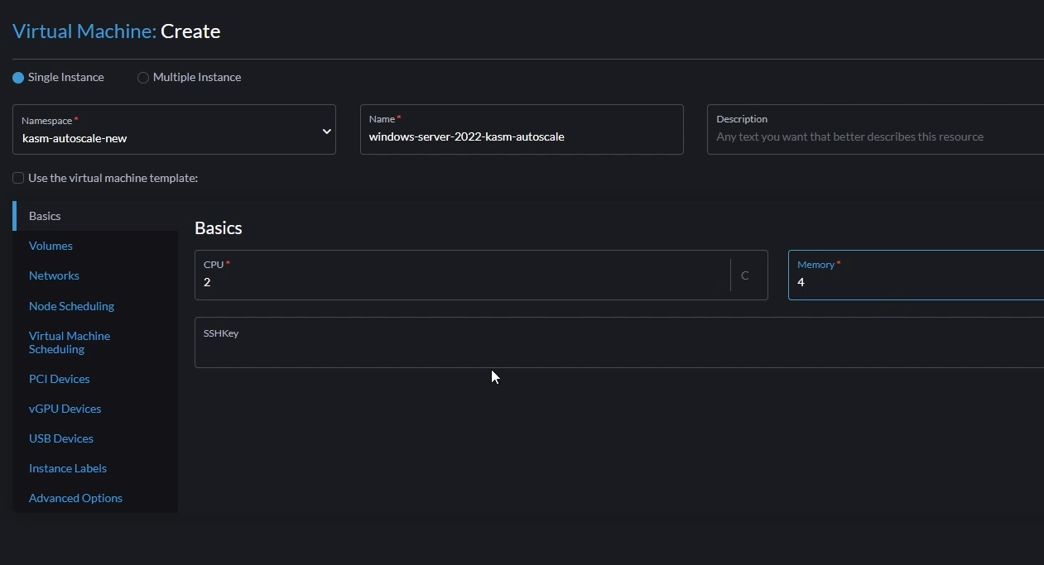Screen dimensions: 1044x565
Task: Open the Advanced Options section
Action: click(75, 498)
